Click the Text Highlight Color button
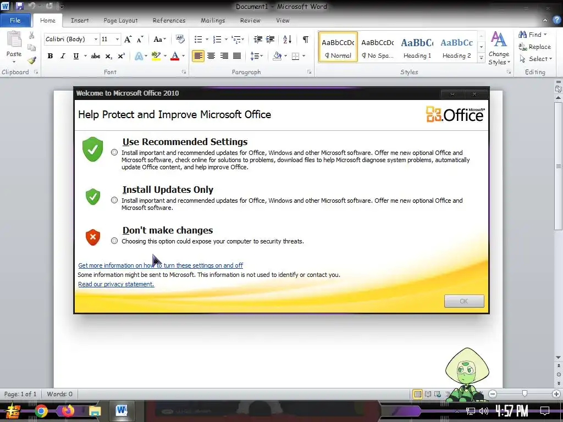The height and width of the screenshot is (422, 563). pyautogui.click(x=156, y=56)
